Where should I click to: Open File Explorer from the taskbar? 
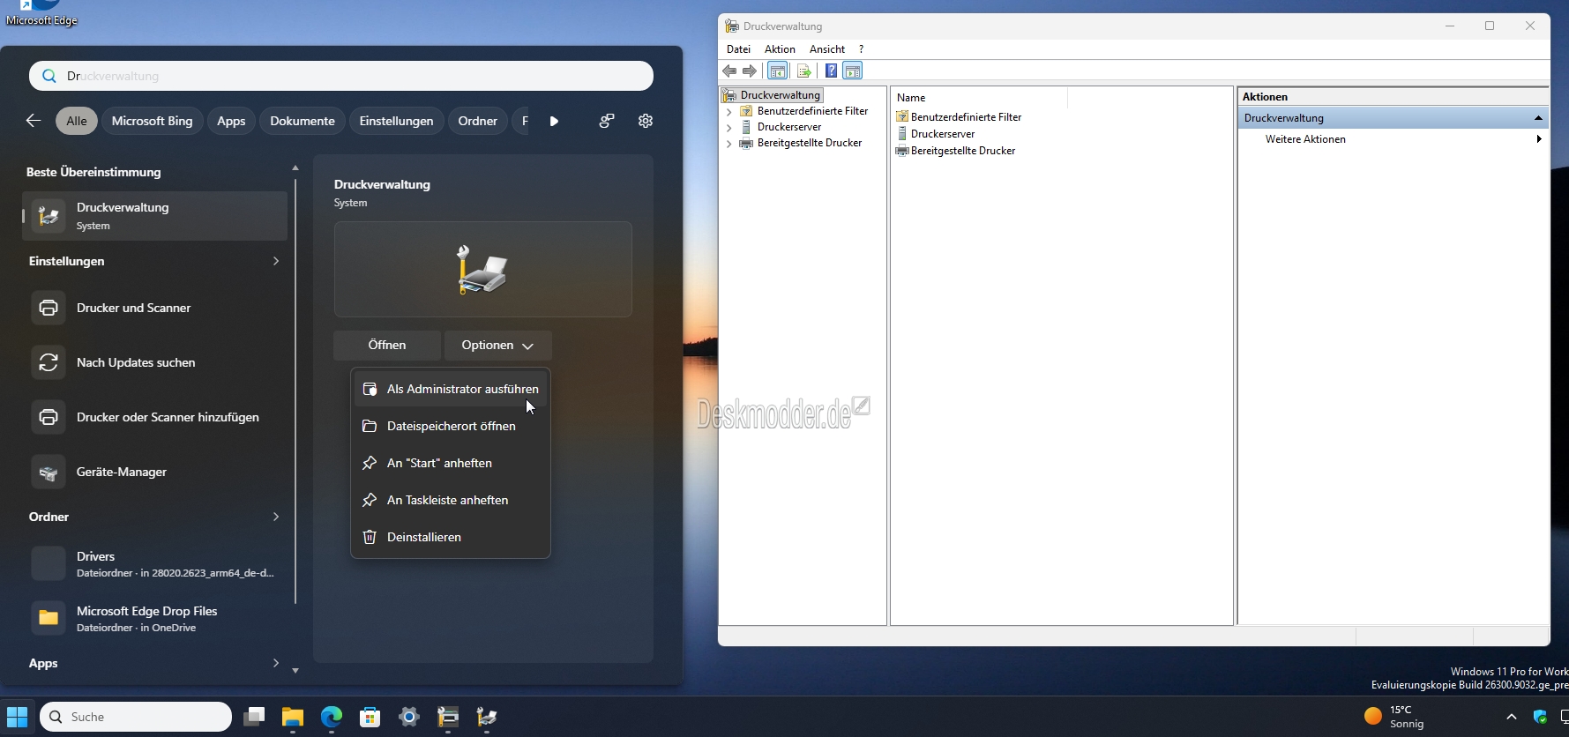[293, 717]
